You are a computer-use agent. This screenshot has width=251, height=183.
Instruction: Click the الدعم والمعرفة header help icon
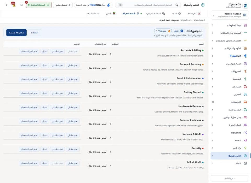[203, 5]
